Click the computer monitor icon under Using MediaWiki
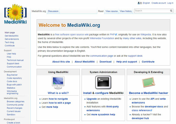The width and height of the screenshot is (176, 124). pos(58,82)
